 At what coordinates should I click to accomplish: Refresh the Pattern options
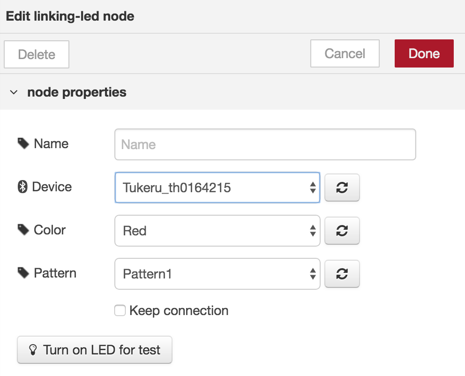point(342,274)
